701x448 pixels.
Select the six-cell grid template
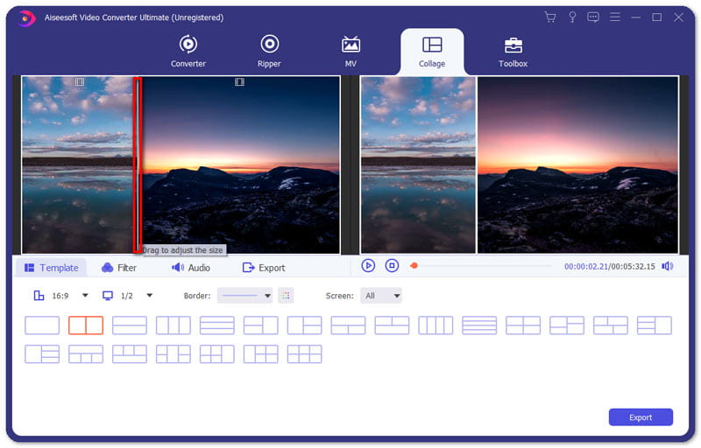[x=304, y=354]
